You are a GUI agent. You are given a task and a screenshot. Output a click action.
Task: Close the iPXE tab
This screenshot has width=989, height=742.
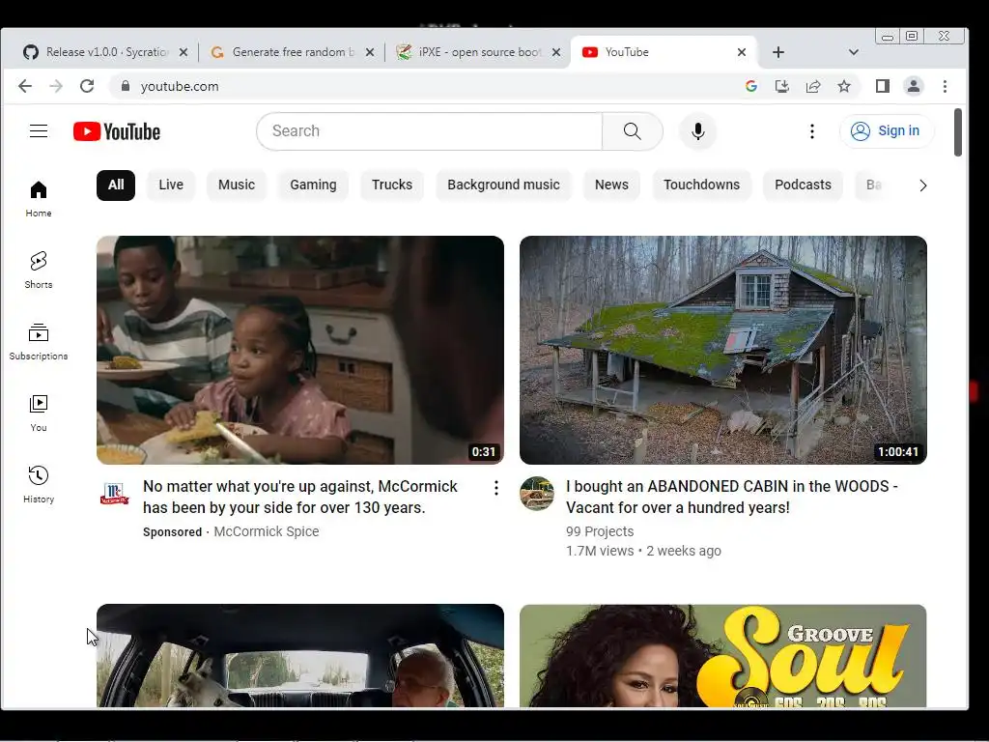(x=555, y=52)
